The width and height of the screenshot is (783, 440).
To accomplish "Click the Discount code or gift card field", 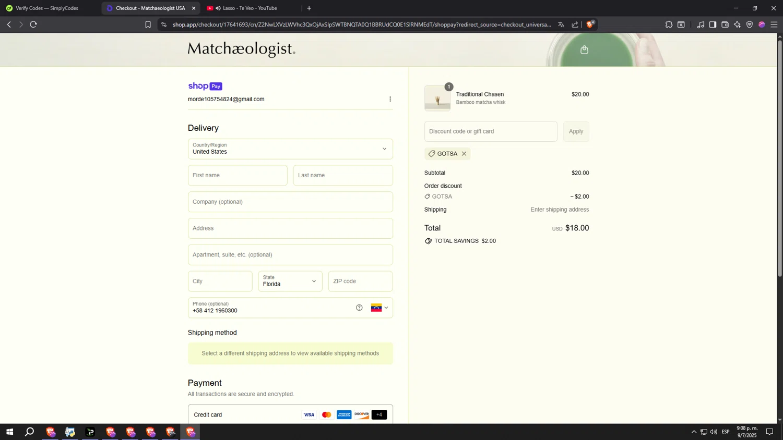I will pyautogui.click(x=491, y=131).
